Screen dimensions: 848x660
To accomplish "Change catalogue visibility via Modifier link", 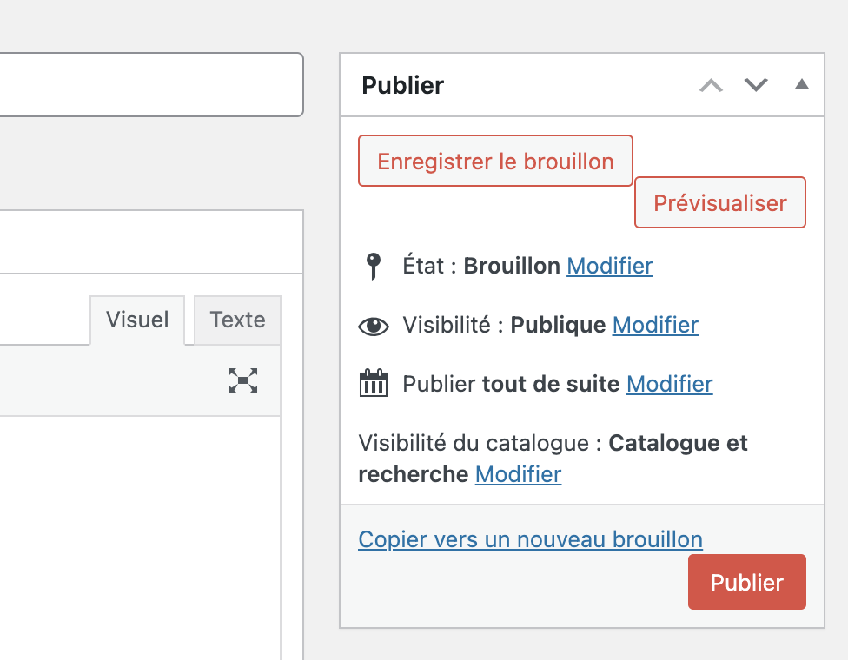I will [518, 474].
